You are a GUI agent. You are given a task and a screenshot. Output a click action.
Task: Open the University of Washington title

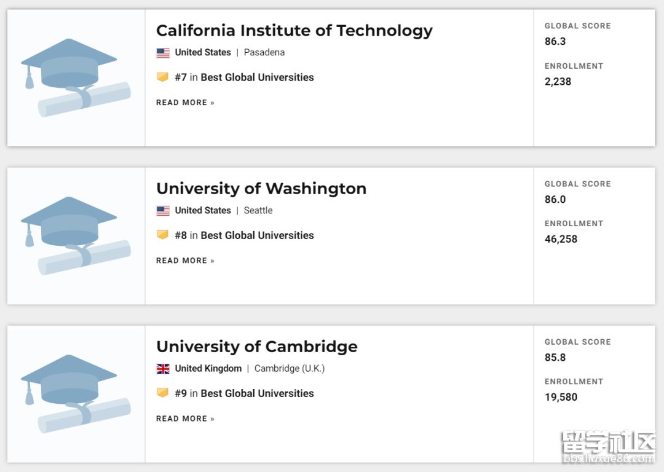[x=261, y=189]
